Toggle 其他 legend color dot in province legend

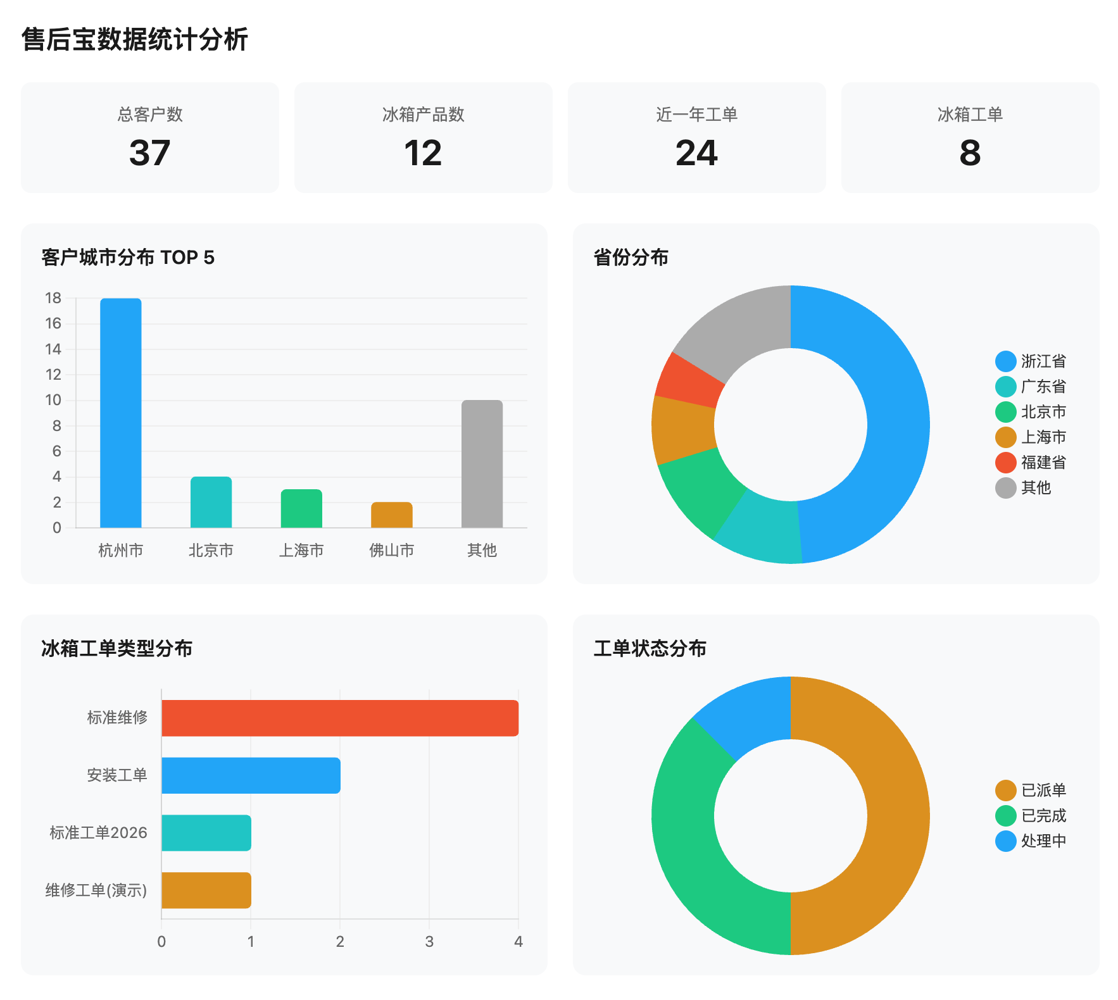point(1006,488)
